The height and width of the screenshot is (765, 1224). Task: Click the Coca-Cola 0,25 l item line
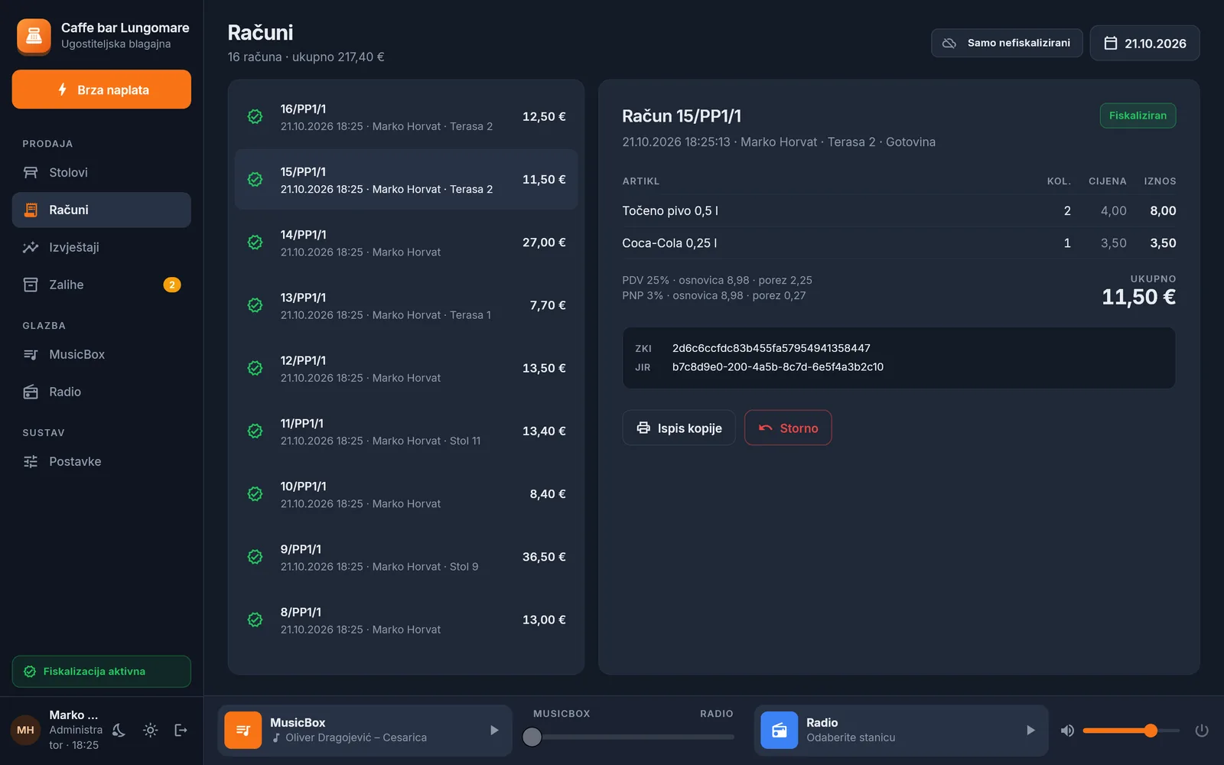click(x=899, y=243)
